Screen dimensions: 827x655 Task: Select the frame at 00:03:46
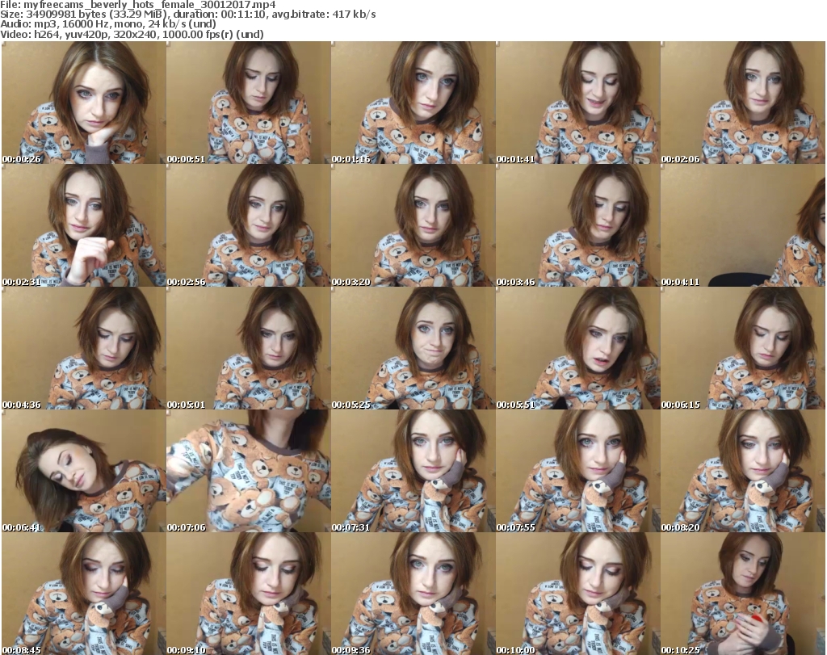(577, 225)
